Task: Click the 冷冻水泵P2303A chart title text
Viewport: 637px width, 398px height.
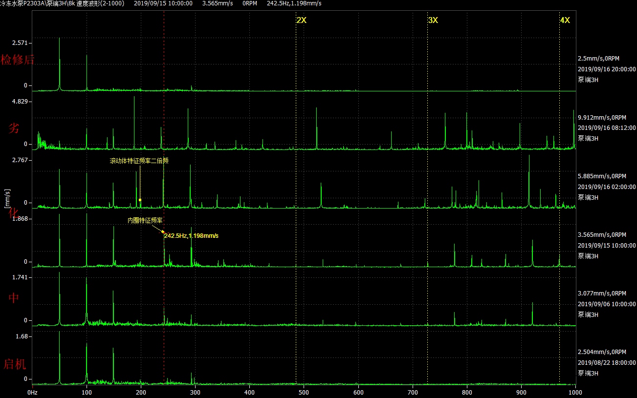Action: tap(23, 3)
